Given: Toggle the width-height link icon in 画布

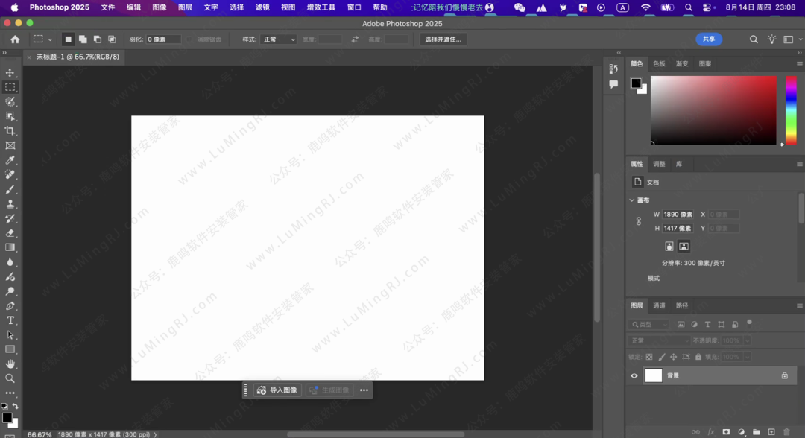Looking at the screenshot, I should (639, 221).
